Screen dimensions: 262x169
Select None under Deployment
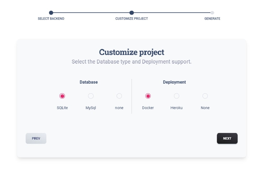(205, 96)
